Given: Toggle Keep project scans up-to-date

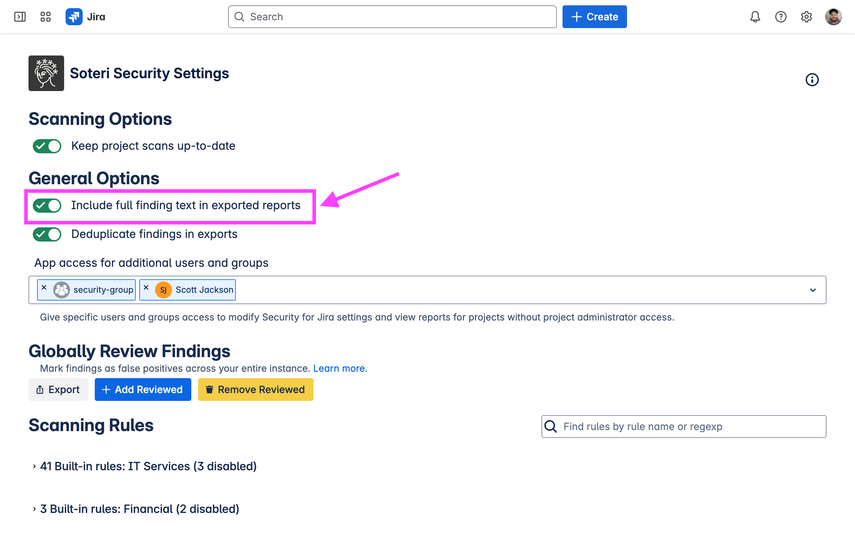Looking at the screenshot, I should click(x=47, y=146).
